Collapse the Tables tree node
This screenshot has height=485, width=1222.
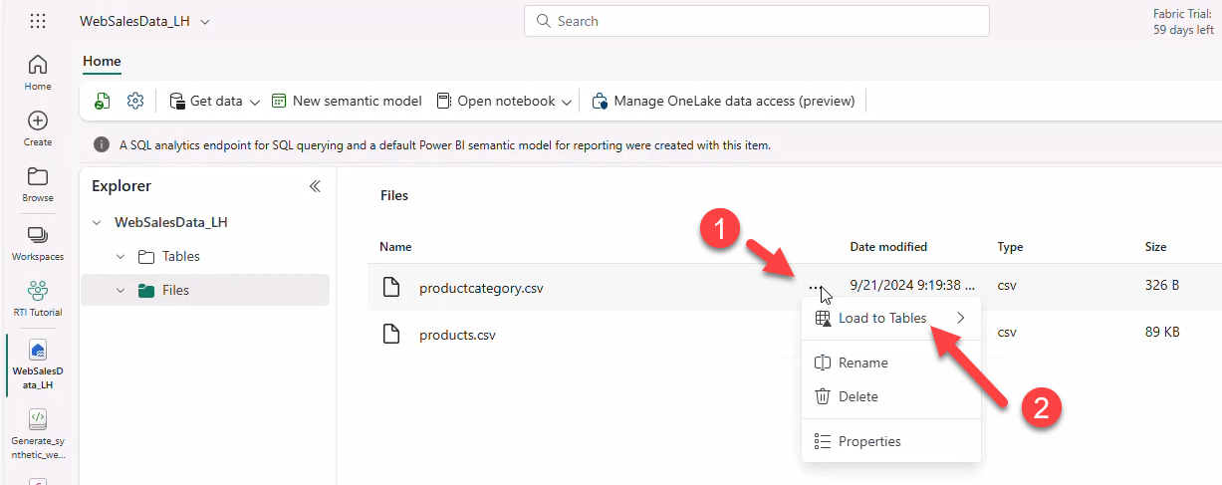pos(121,257)
